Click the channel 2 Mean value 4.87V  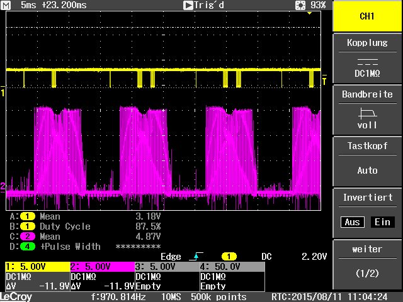pyautogui.click(x=148, y=237)
